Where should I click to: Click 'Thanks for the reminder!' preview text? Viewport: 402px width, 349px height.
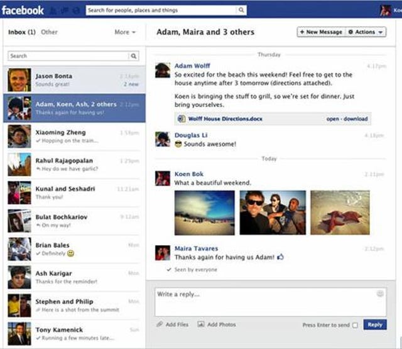(x=67, y=282)
